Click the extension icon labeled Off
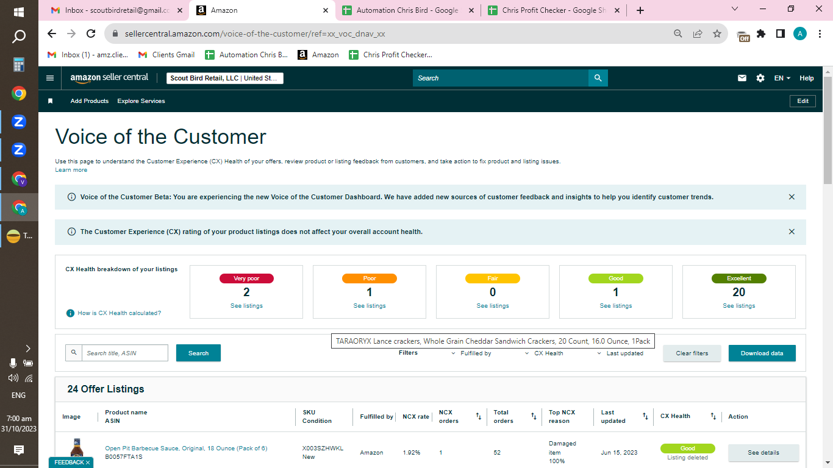The height and width of the screenshot is (468, 833). (x=743, y=36)
